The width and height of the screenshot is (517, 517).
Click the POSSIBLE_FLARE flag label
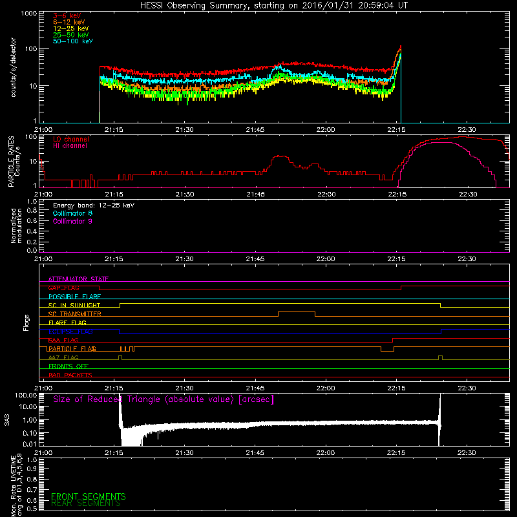(x=74, y=297)
